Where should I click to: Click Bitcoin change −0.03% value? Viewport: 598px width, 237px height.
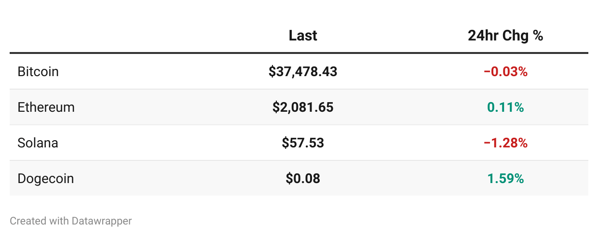coord(505,72)
